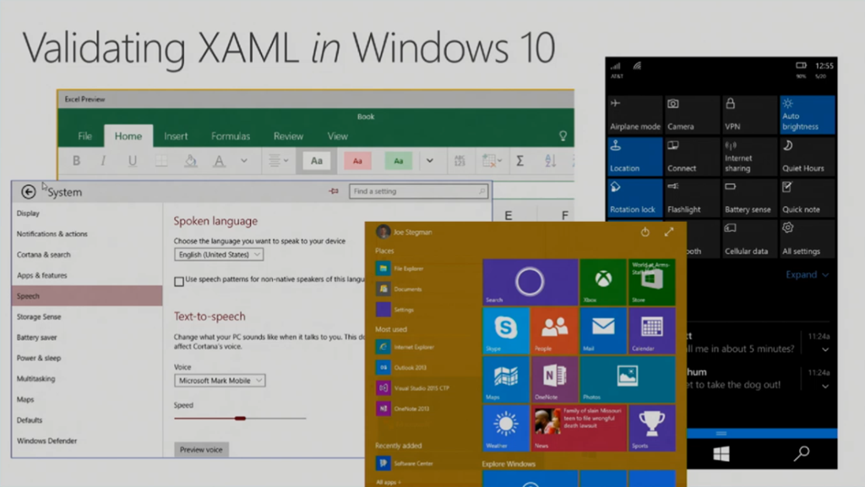Toggle Rotation lock quick action

[x=635, y=198]
